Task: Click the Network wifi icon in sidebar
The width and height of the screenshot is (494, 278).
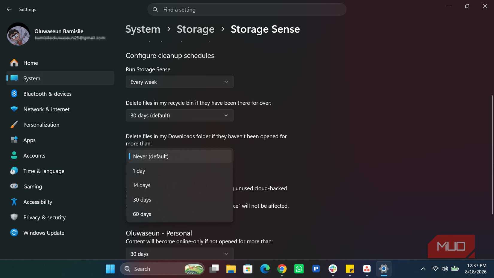Action: [14, 109]
